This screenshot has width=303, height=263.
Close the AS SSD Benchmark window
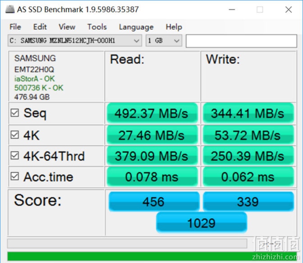(289, 9)
